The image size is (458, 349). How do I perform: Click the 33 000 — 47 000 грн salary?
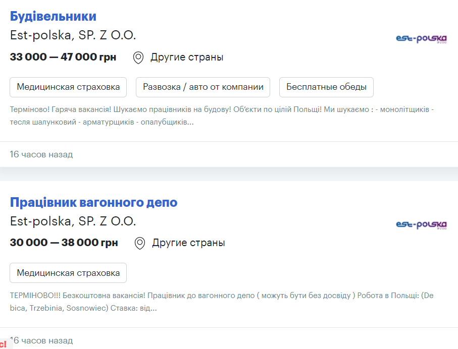(x=63, y=57)
